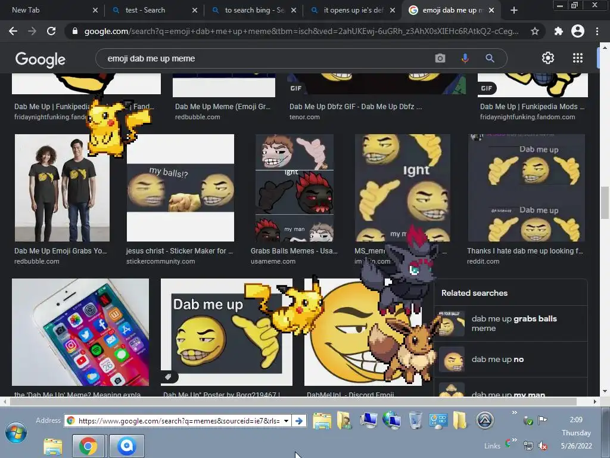Image resolution: width=610 pixels, height=458 pixels.
Task: Open 'dab me up no' related search
Action: point(510,359)
